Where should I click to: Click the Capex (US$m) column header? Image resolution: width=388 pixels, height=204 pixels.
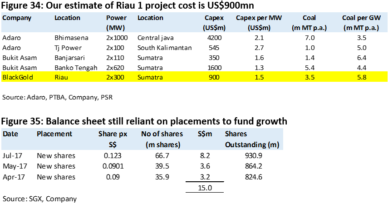[x=214, y=23]
